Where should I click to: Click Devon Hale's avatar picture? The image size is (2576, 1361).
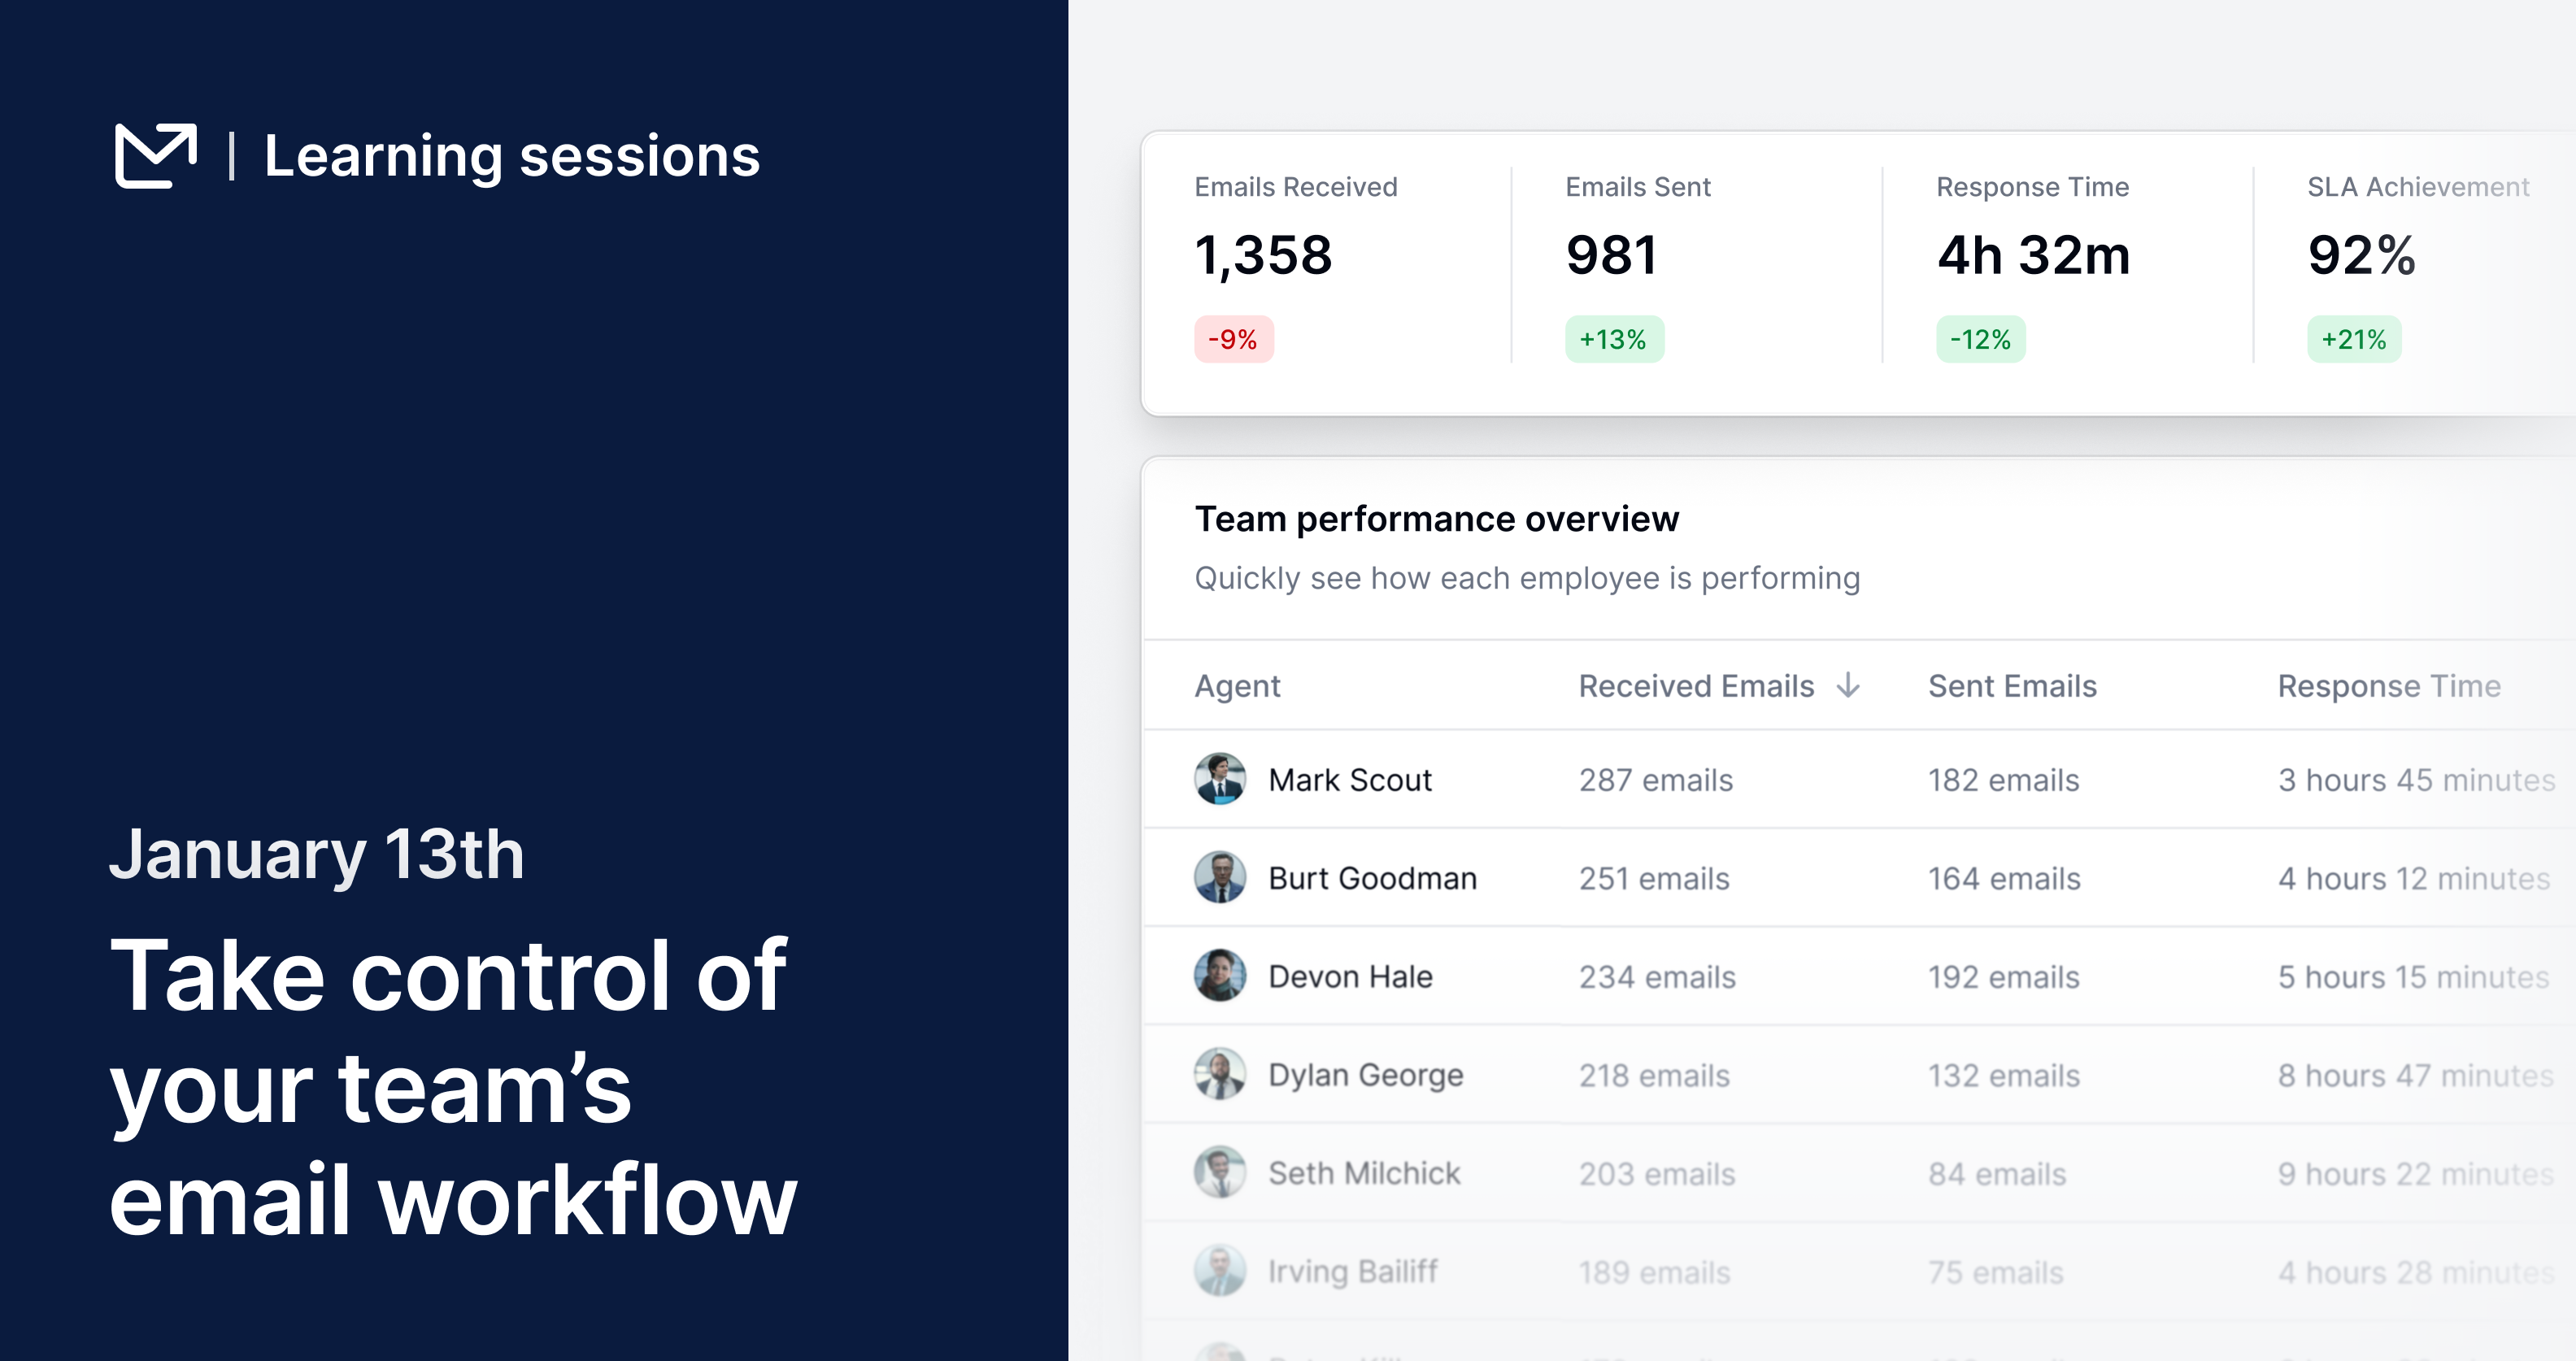(1219, 975)
